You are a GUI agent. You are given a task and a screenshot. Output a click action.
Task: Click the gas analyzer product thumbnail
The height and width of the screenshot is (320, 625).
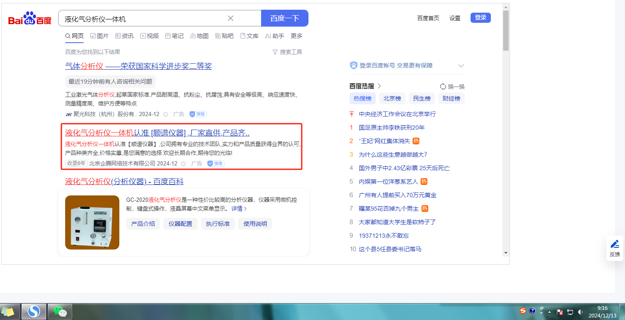coord(92,222)
